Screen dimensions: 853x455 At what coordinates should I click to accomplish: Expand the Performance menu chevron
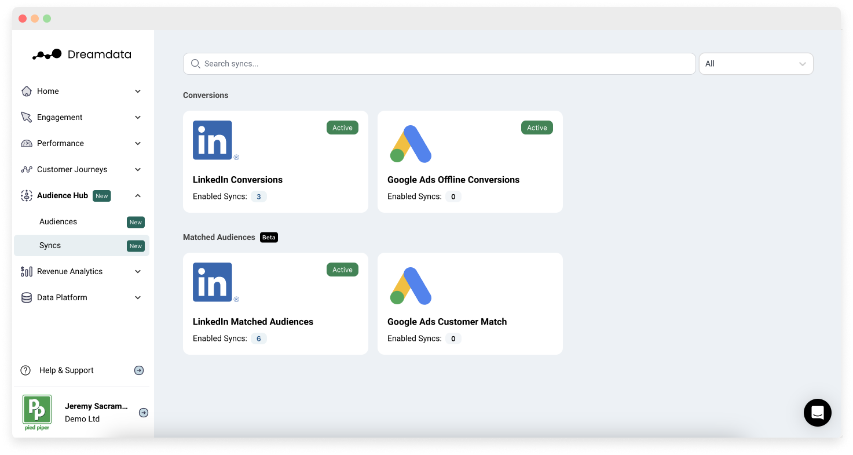coord(138,143)
